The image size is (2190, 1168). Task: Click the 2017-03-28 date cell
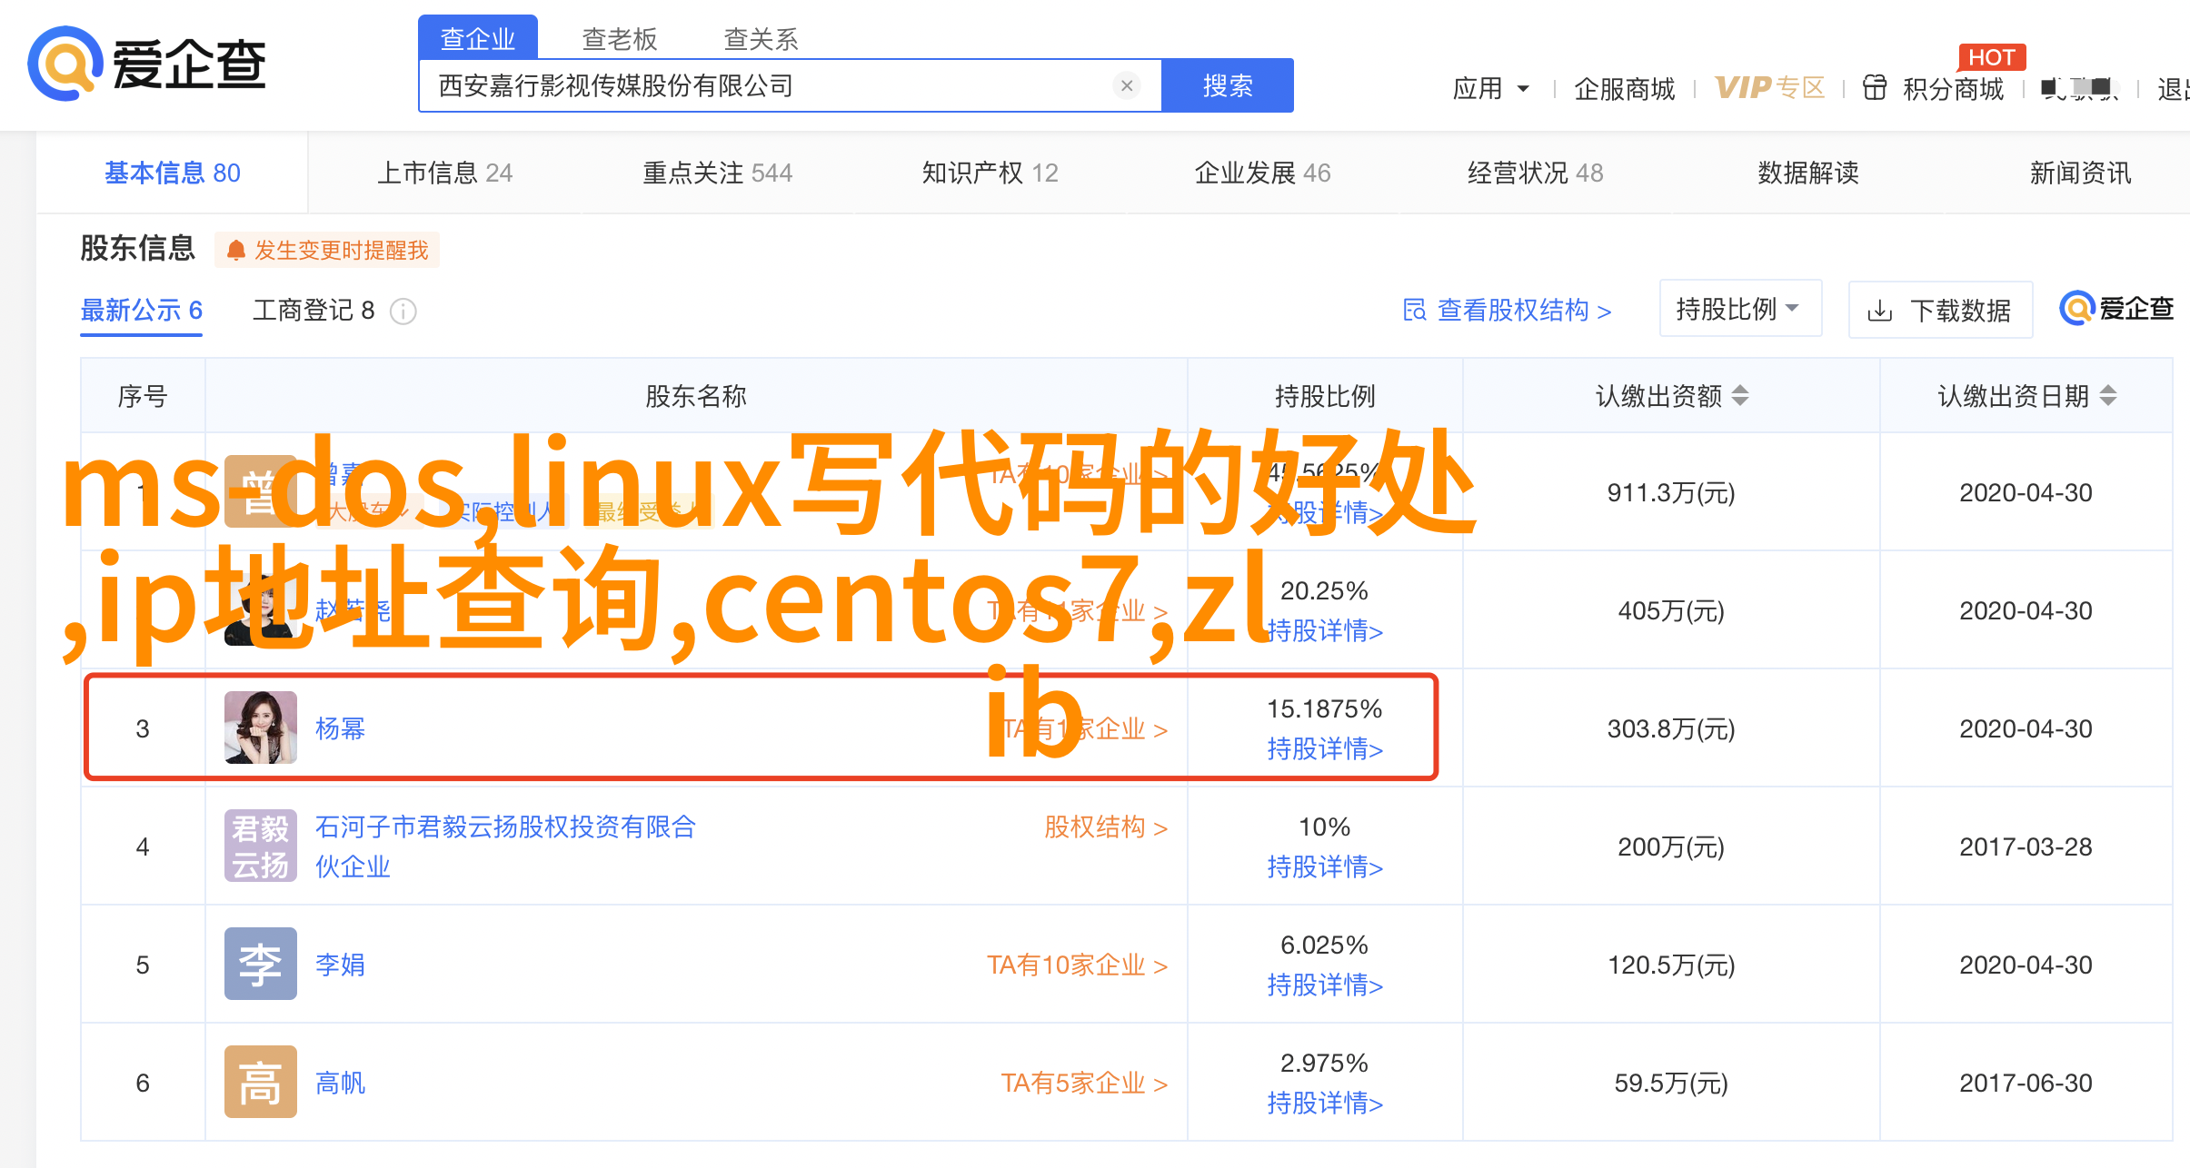(x=2026, y=846)
